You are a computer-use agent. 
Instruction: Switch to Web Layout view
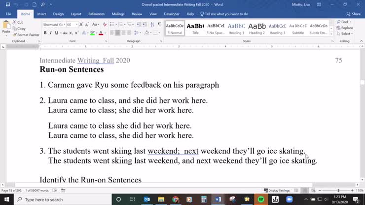313,190
